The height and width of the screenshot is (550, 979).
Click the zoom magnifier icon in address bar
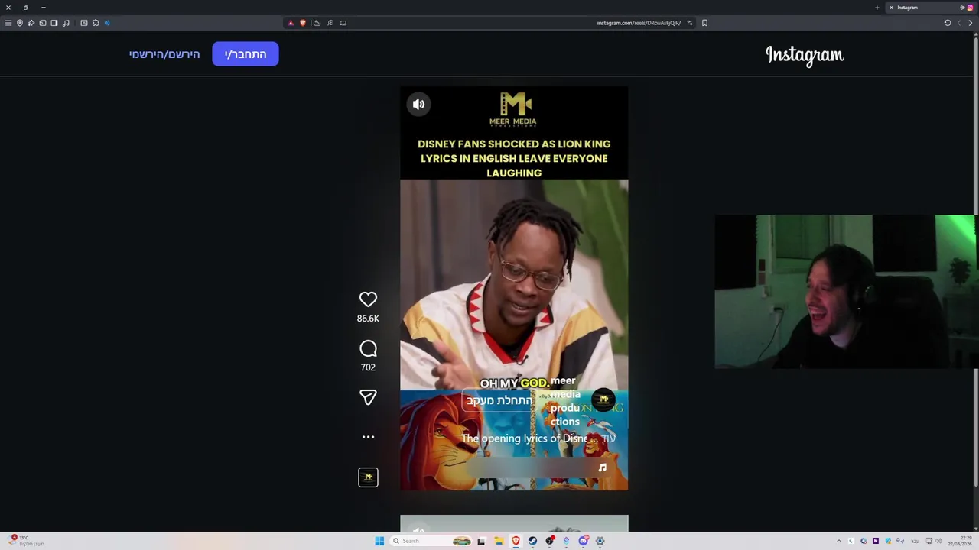[330, 23]
